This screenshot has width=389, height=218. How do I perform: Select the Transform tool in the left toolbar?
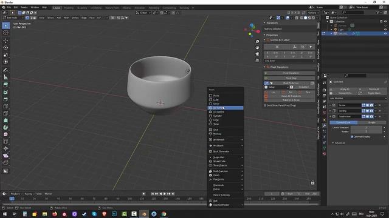pos(5,62)
